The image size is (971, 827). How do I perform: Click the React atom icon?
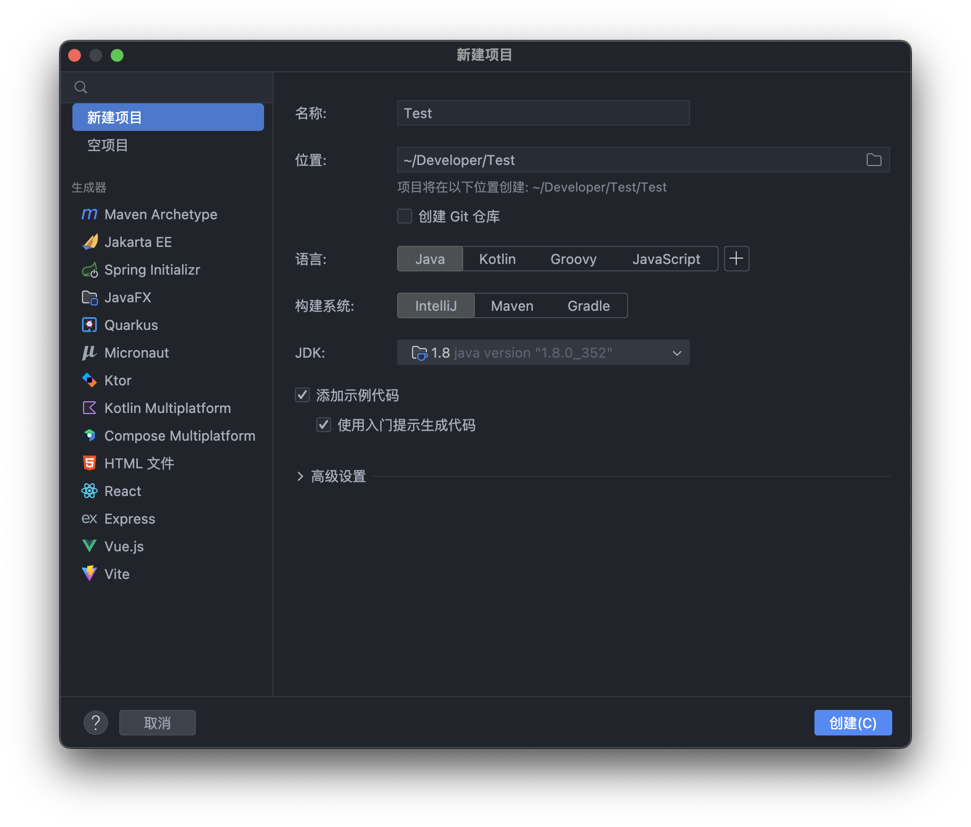pyautogui.click(x=89, y=491)
